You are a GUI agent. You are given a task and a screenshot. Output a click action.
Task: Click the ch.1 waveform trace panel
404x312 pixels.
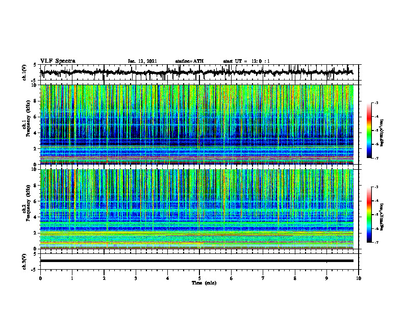(x=199, y=72)
